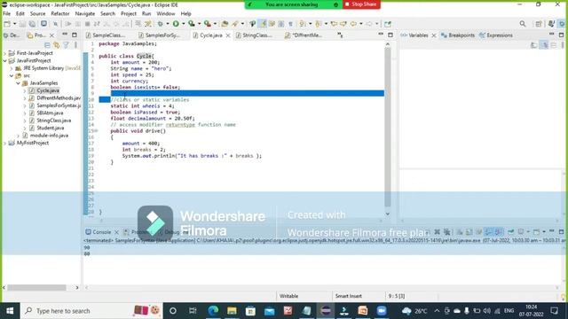
Task: Toggle Show Logical Structure in Variables view
Action: click(x=544, y=45)
